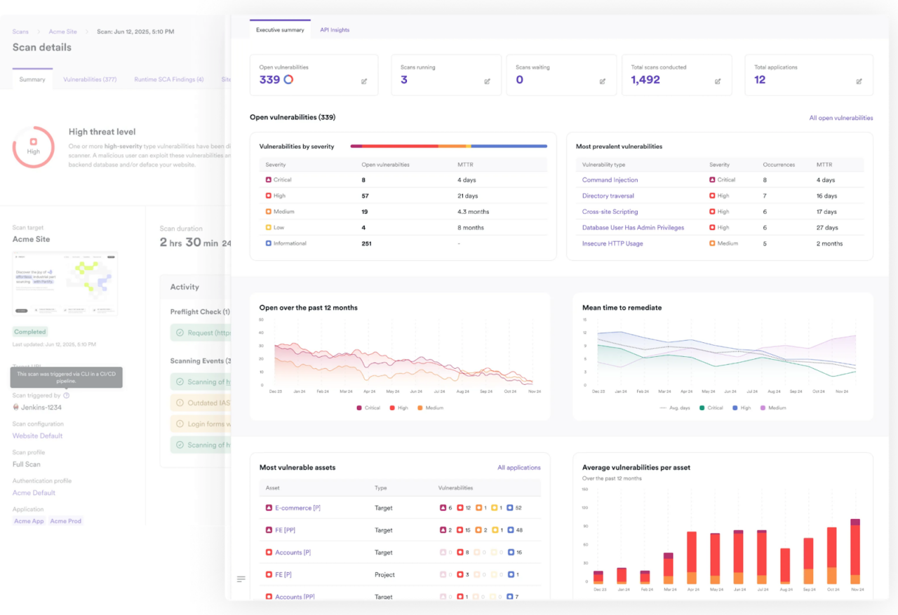Click edit icon on Scans waiting card
Image resolution: width=898 pixels, height=615 pixels.
tap(602, 81)
